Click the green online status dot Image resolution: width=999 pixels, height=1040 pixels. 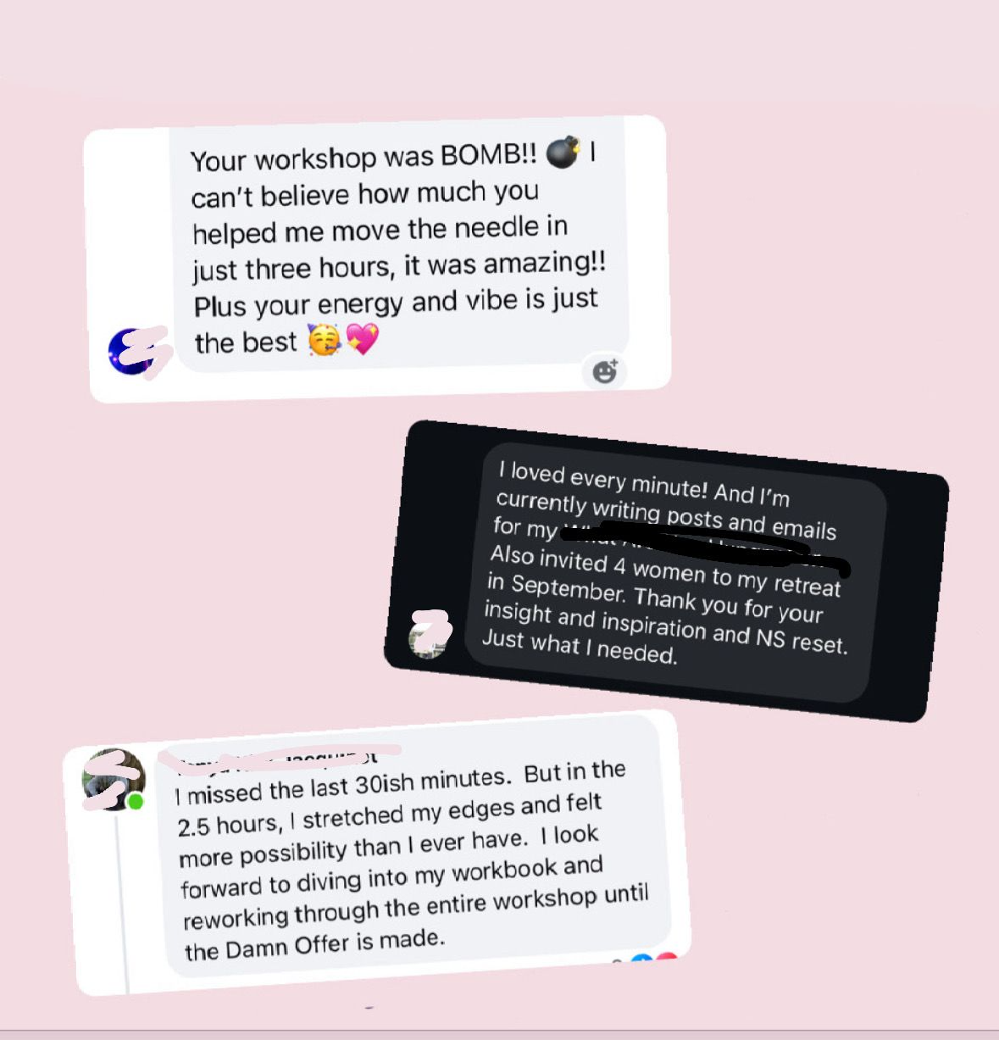click(x=135, y=801)
